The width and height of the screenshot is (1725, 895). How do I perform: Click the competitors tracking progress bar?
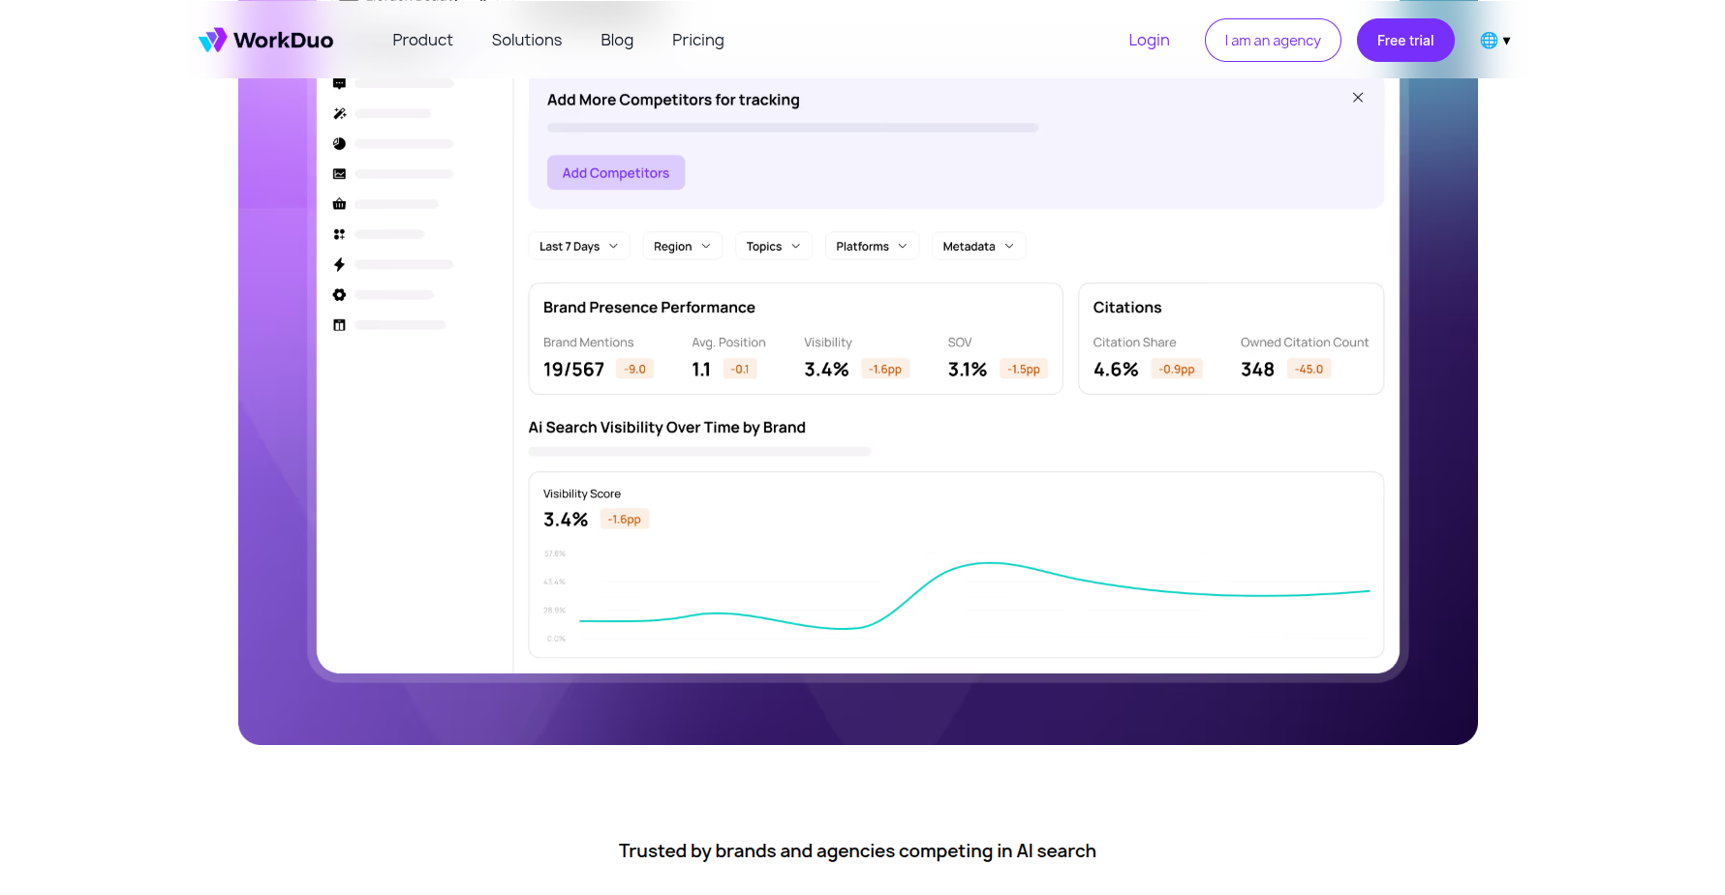coord(792,128)
